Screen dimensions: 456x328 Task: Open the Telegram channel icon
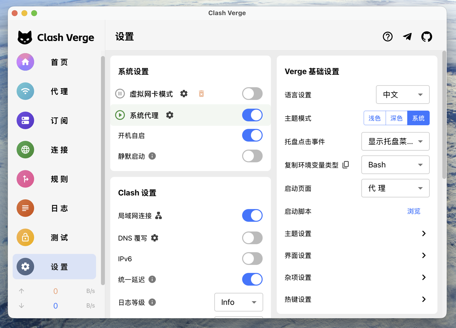coord(407,36)
